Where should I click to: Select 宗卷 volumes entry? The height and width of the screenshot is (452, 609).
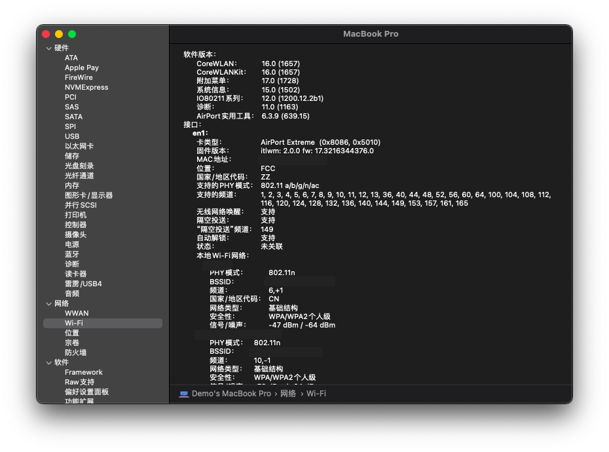[x=72, y=343]
